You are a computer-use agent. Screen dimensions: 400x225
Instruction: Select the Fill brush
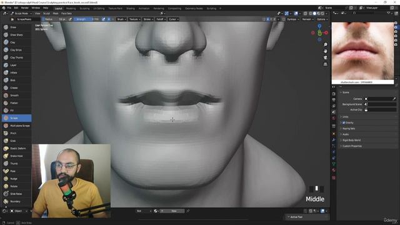coord(17,111)
